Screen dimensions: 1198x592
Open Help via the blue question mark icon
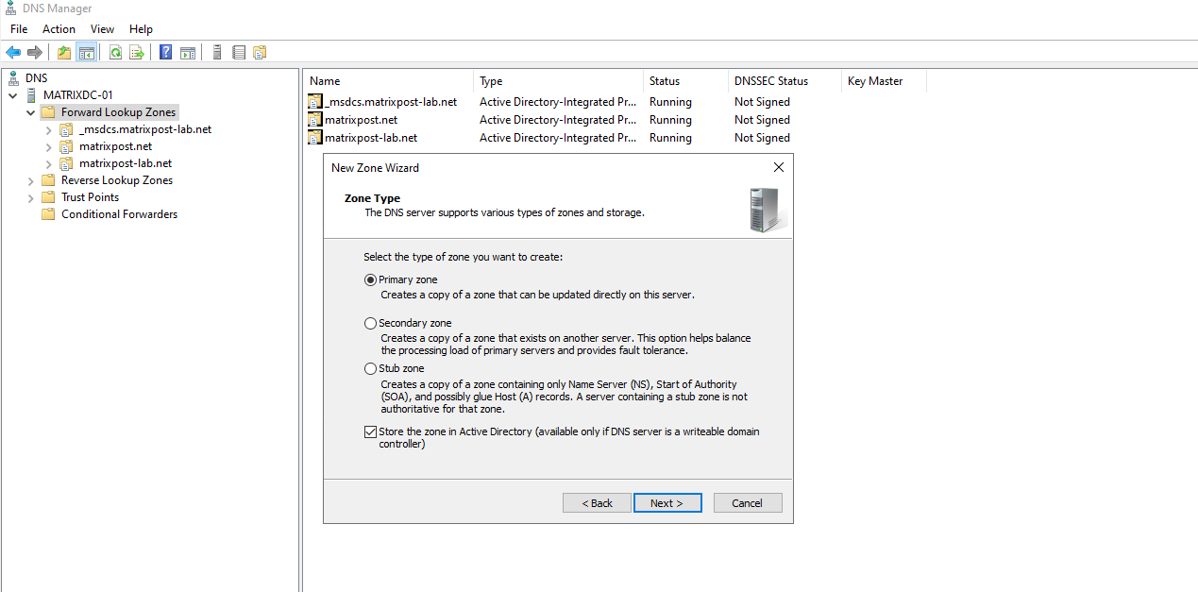pyautogui.click(x=166, y=53)
